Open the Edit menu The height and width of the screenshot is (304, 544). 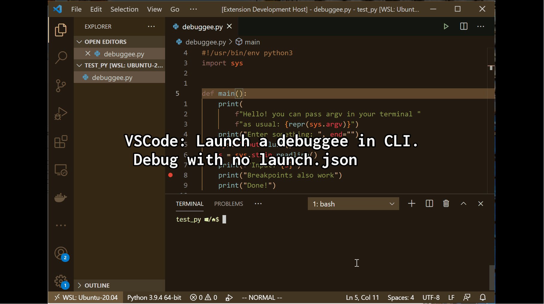(96, 9)
